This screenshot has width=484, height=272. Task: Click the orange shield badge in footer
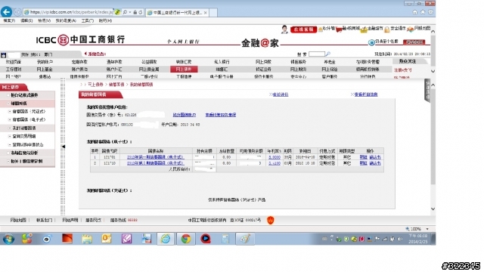click(x=271, y=220)
